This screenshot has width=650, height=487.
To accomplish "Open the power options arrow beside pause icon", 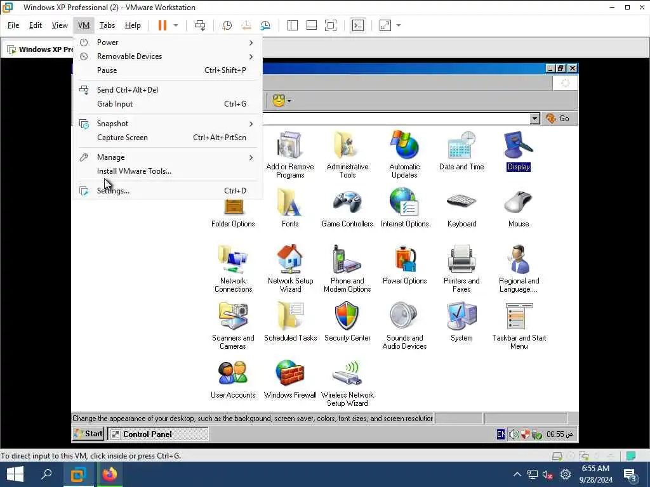I will (x=176, y=25).
